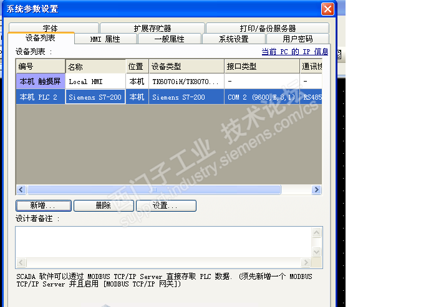Click the notes box scroll-down arrow
426x307 pixels.
316,252
